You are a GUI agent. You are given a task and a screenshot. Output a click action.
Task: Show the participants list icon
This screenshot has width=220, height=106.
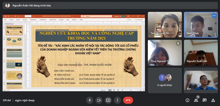click(x=196, y=100)
